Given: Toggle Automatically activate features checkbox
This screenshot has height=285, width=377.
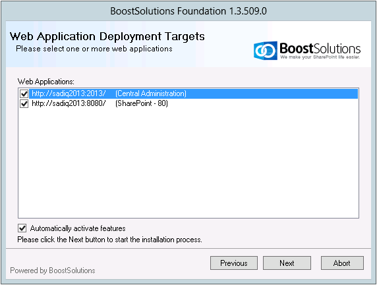Looking at the screenshot, I should (22, 228).
